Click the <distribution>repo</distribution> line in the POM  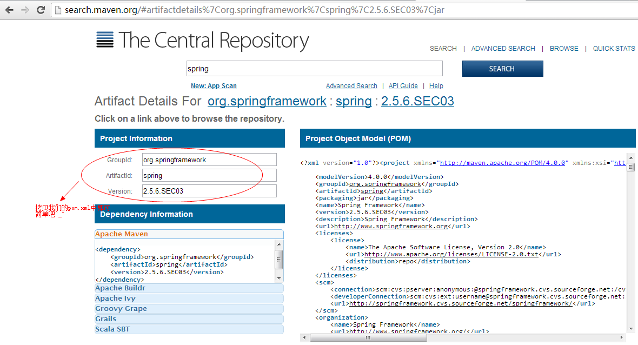tap(408, 261)
